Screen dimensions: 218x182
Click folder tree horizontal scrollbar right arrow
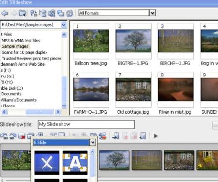[x=58, y=112]
